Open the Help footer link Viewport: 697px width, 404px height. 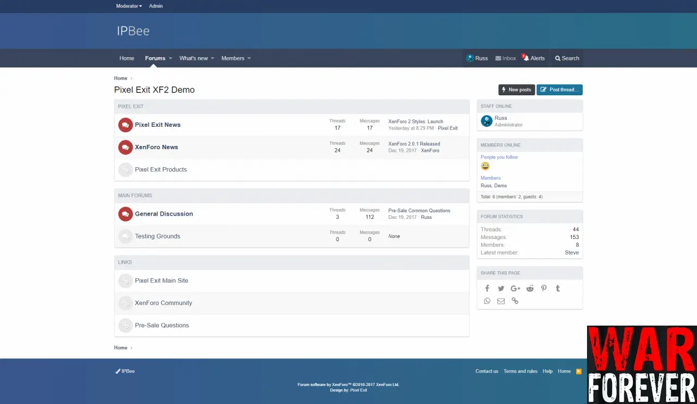coord(548,371)
